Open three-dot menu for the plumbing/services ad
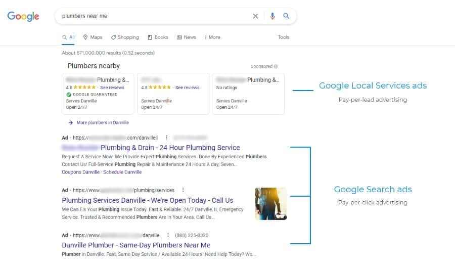The image size is (455, 267). 183,190
